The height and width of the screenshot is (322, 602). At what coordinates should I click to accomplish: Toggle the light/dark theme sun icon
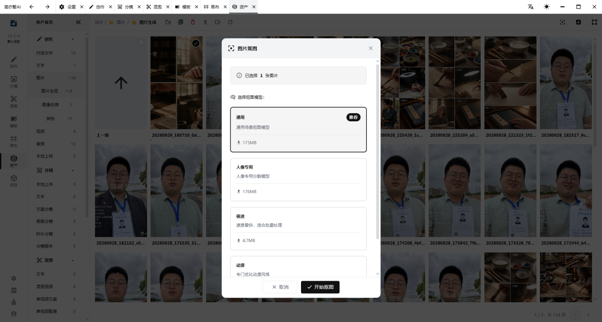[547, 7]
